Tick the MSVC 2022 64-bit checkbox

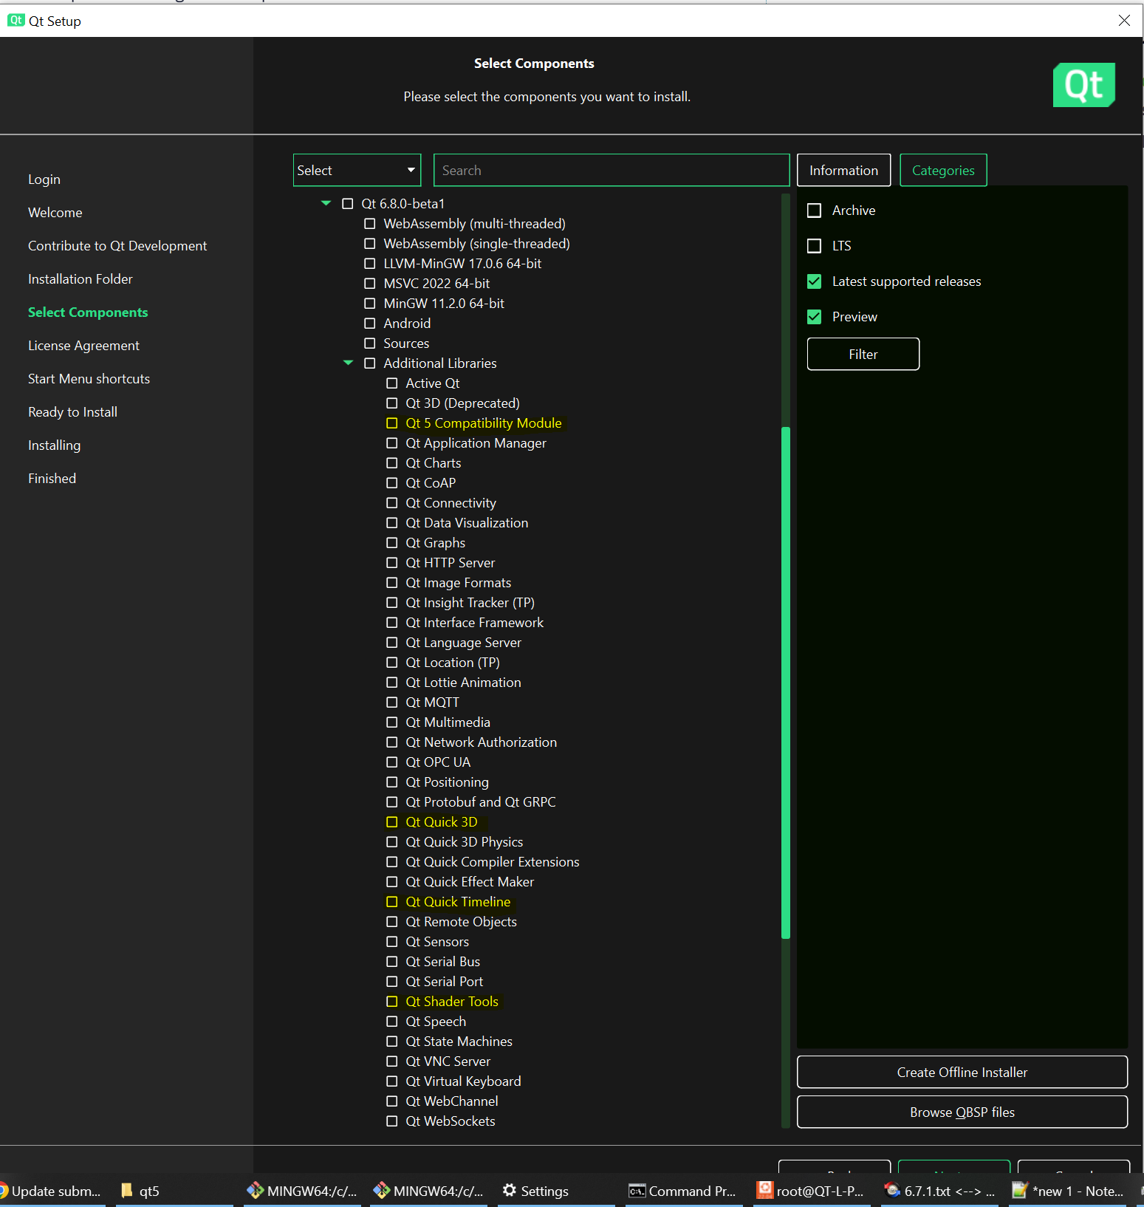[370, 284]
